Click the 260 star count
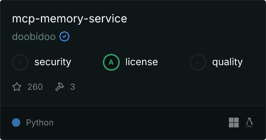The width and height of the screenshot is (266, 140). (x=35, y=87)
